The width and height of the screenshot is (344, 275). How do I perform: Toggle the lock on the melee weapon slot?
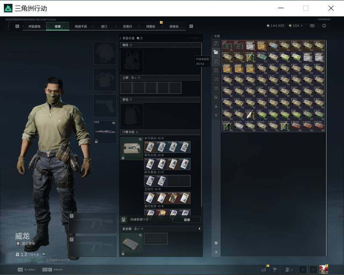[96, 141]
